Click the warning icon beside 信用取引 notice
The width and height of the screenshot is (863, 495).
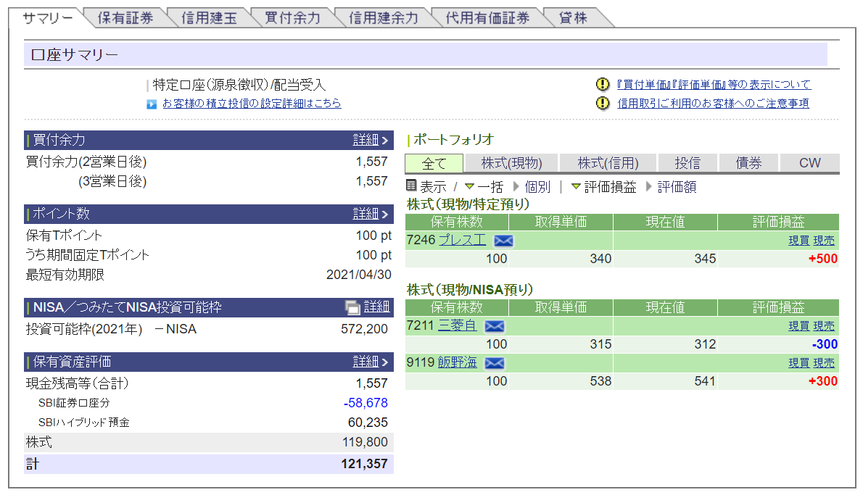point(603,103)
